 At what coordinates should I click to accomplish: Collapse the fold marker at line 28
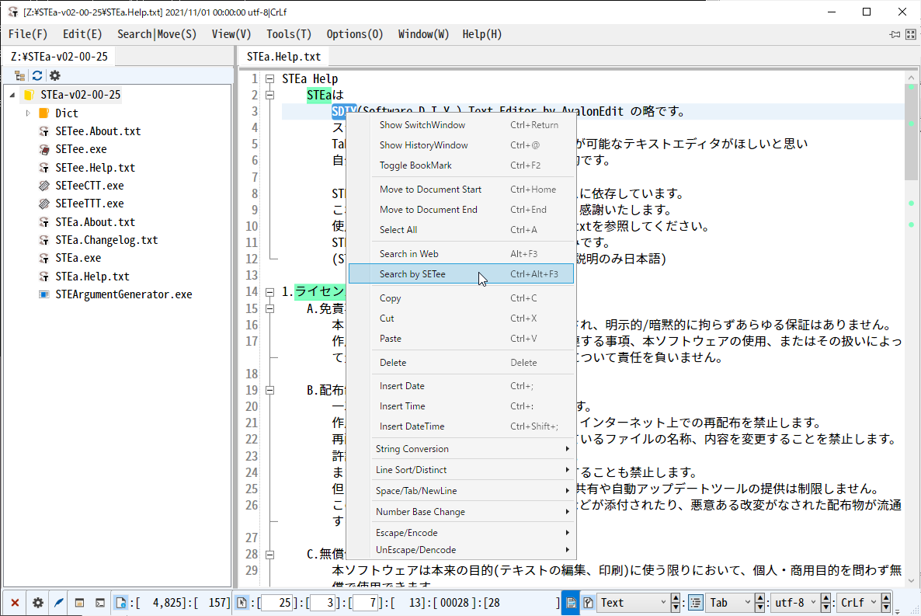coord(269,554)
